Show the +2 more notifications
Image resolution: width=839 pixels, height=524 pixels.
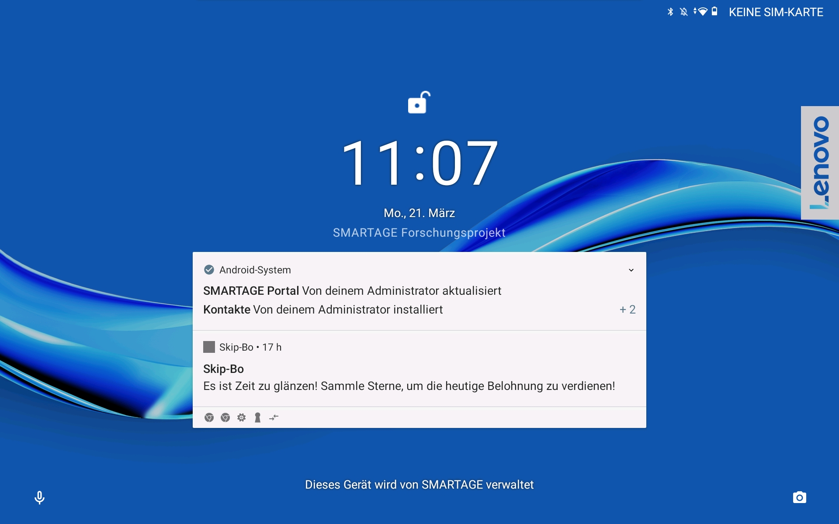tap(628, 310)
